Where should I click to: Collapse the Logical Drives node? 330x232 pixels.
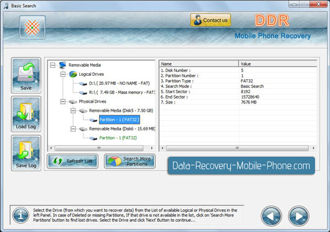[x=63, y=75]
